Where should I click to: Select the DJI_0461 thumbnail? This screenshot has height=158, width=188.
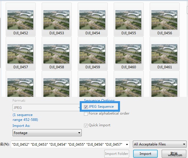coord(164,54)
